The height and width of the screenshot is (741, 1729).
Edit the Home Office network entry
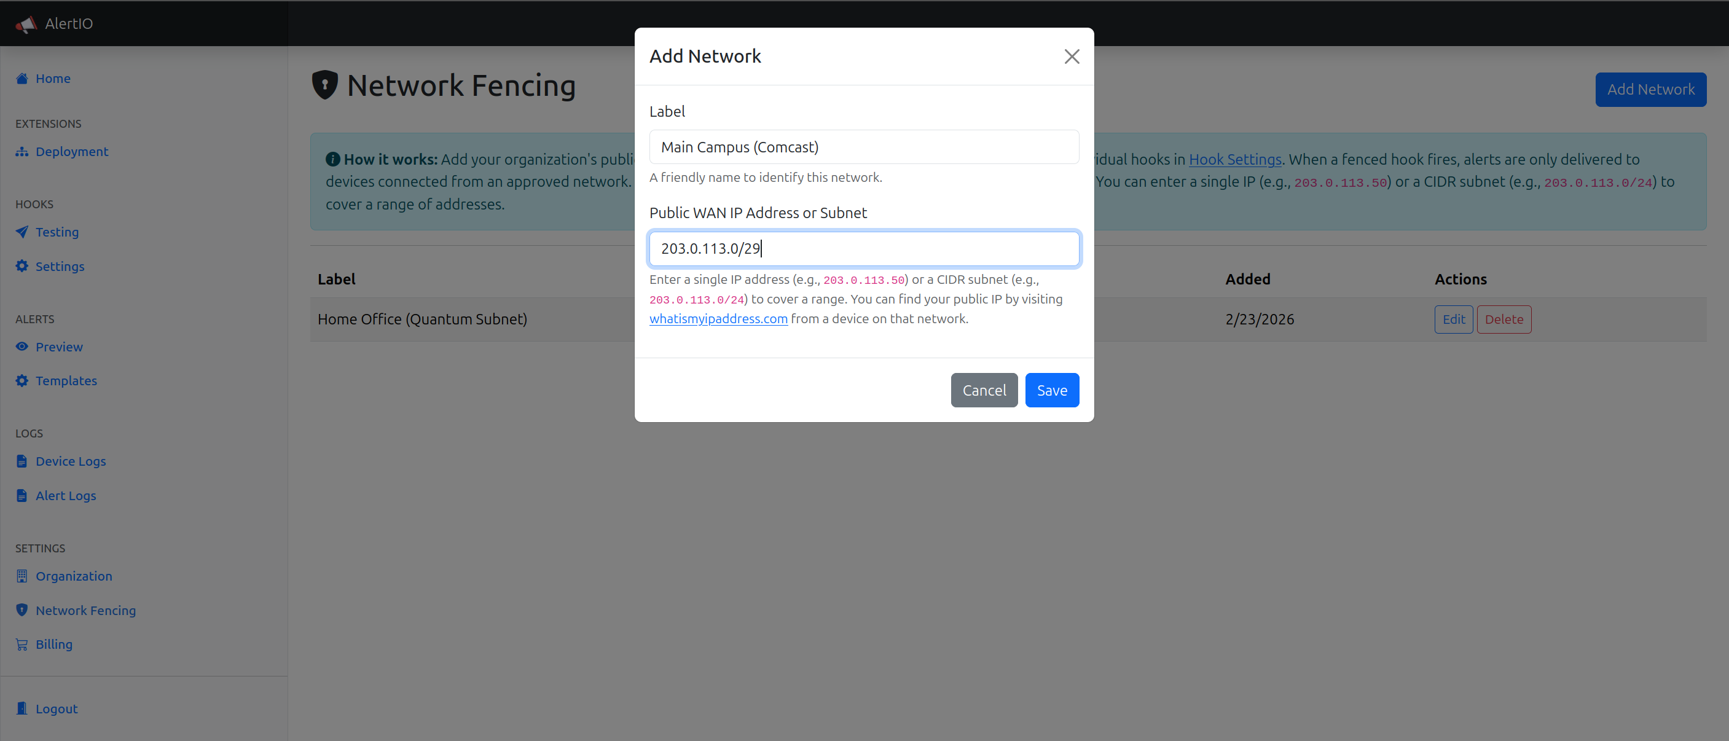point(1453,320)
